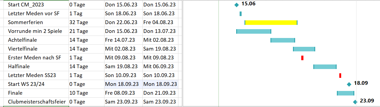Select the yellow Sommerferien Gantt bar
The image size is (380, 107).
(271, 22)
